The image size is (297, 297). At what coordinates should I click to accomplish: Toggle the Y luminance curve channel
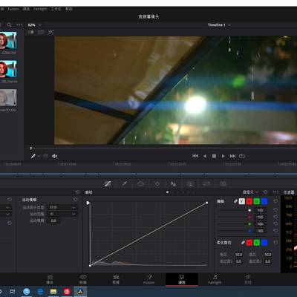(242, 201)
